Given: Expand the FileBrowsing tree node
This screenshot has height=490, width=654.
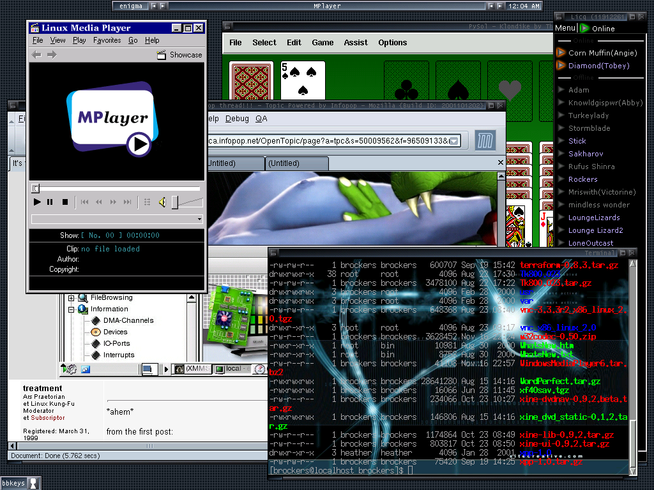Looking at the screenshot, I should pos(72,298).
